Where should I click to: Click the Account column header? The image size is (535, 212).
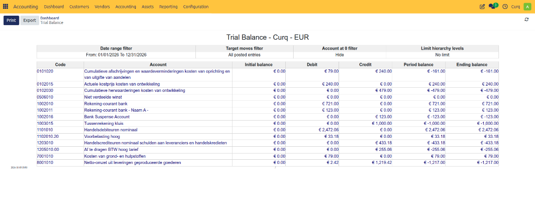[158, 64]
